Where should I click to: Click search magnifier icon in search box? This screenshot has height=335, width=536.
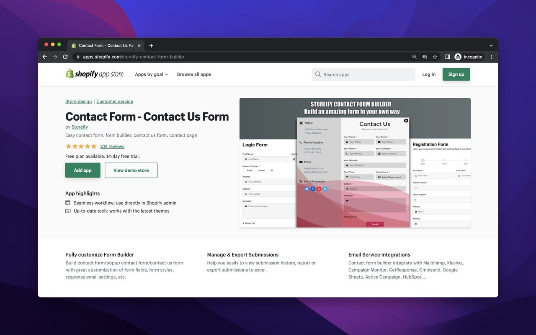click(x=319, y=74)
